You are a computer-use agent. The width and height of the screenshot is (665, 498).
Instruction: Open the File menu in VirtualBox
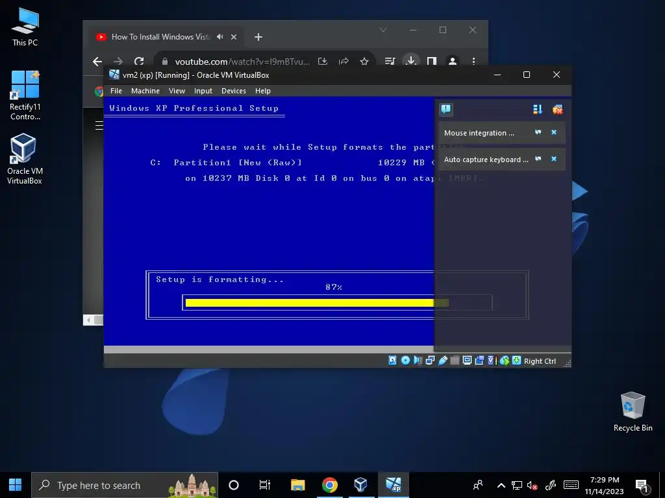[116, 91]
